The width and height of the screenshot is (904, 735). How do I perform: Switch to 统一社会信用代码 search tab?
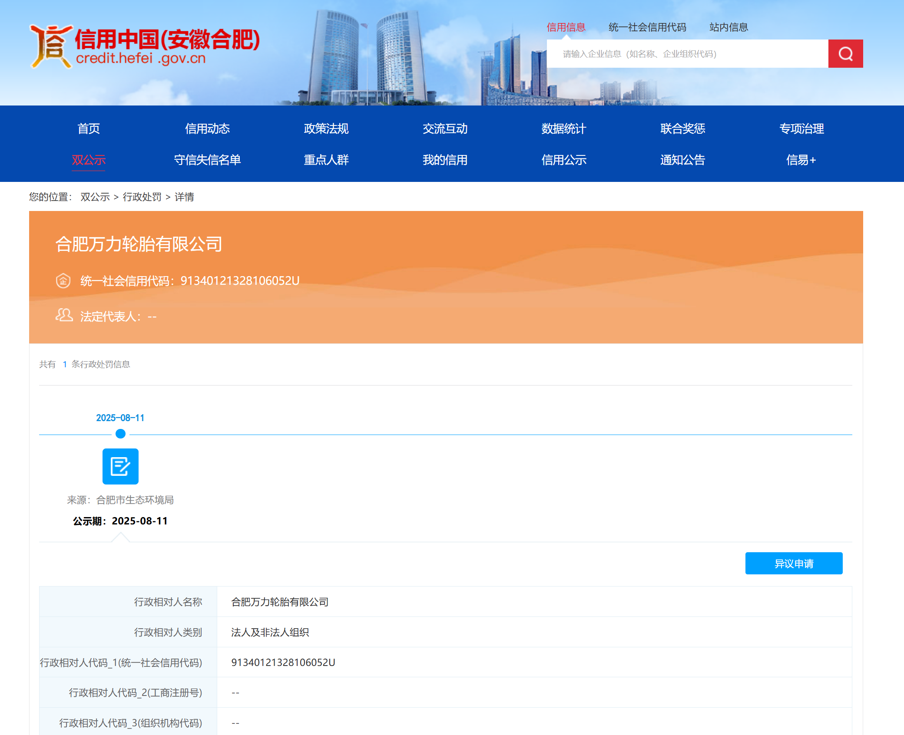coord(647,27)
